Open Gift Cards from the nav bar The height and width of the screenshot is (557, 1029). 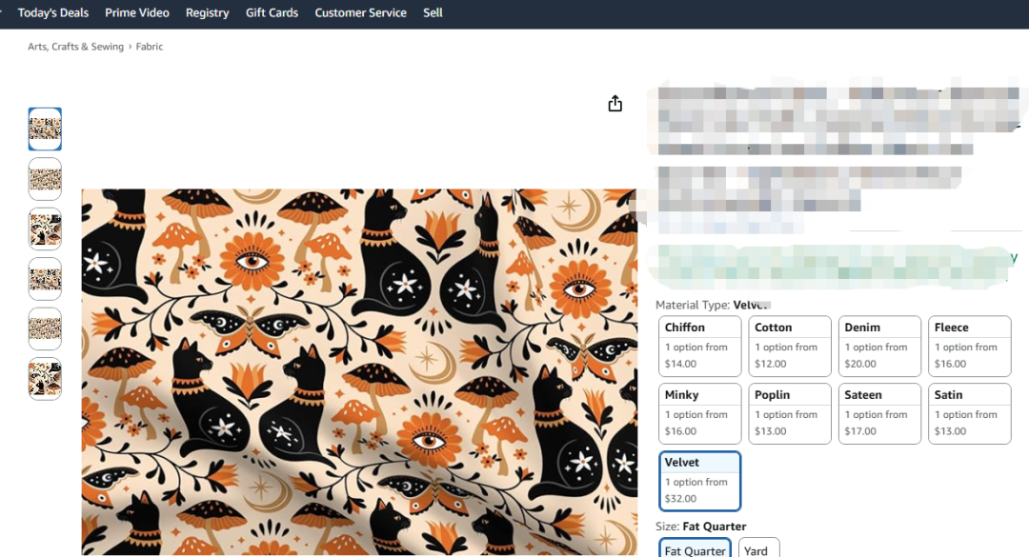[272, 12]
